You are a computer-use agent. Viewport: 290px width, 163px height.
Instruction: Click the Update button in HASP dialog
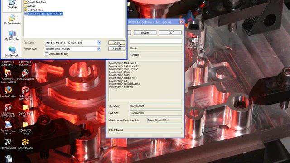(x=145, y=33)
